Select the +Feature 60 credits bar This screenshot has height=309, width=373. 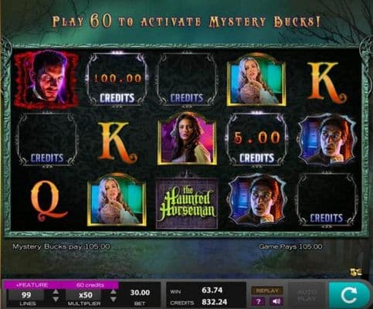coord(60,285)
